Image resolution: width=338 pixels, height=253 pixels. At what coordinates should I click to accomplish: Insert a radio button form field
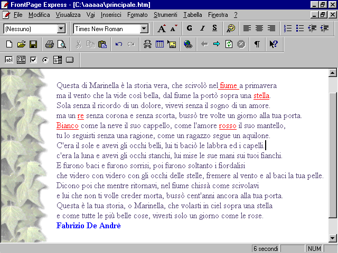point(45,60)
